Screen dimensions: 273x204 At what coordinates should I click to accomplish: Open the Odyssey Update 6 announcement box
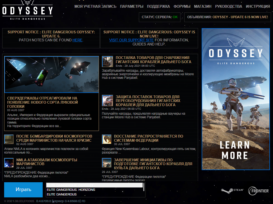point(228,17)
